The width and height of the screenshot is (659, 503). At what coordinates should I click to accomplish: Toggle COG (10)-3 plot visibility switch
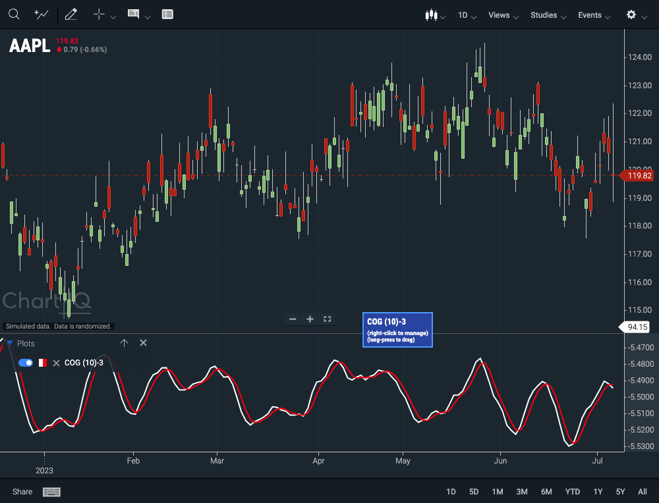click(26, 363)
